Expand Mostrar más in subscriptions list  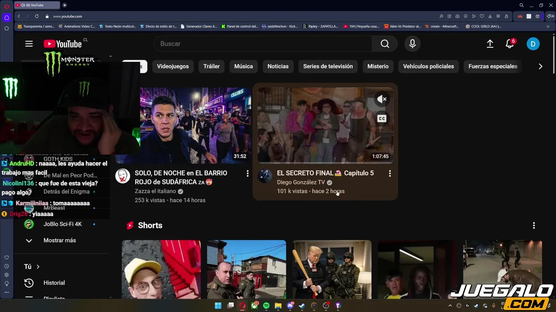(x=60, y=240)
